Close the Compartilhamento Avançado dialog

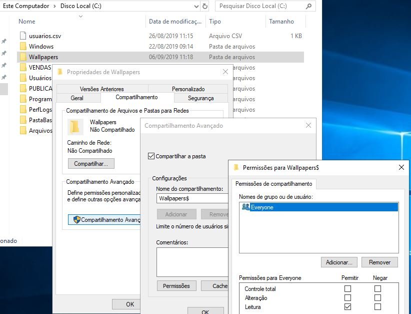point(308,125)
